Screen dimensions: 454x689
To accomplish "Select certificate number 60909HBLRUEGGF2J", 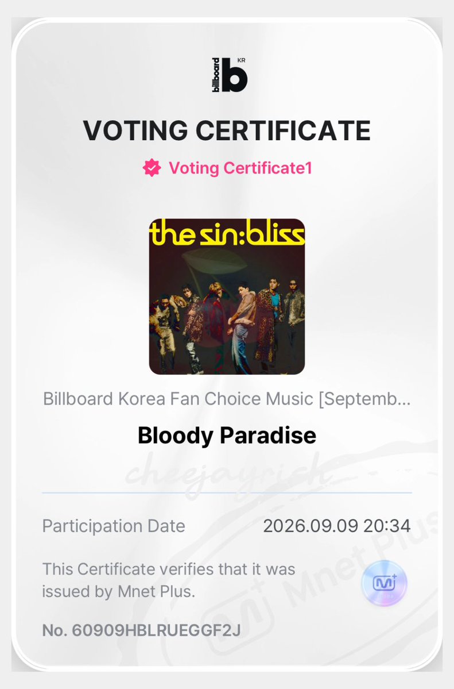I will tap(141, 630).
